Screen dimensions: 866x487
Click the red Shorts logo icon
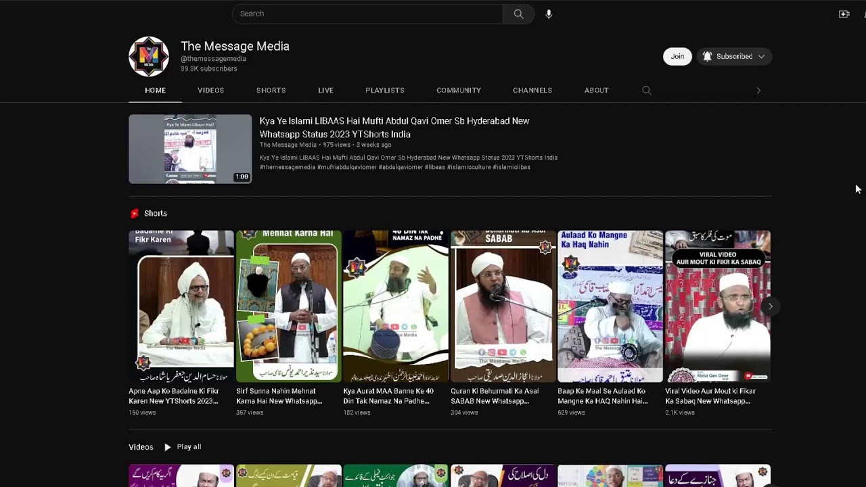(135, 214)
